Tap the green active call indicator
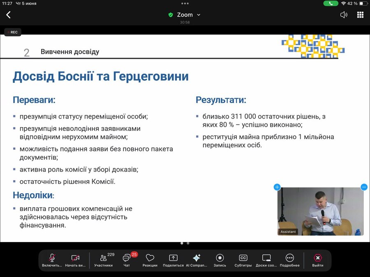 331,3
